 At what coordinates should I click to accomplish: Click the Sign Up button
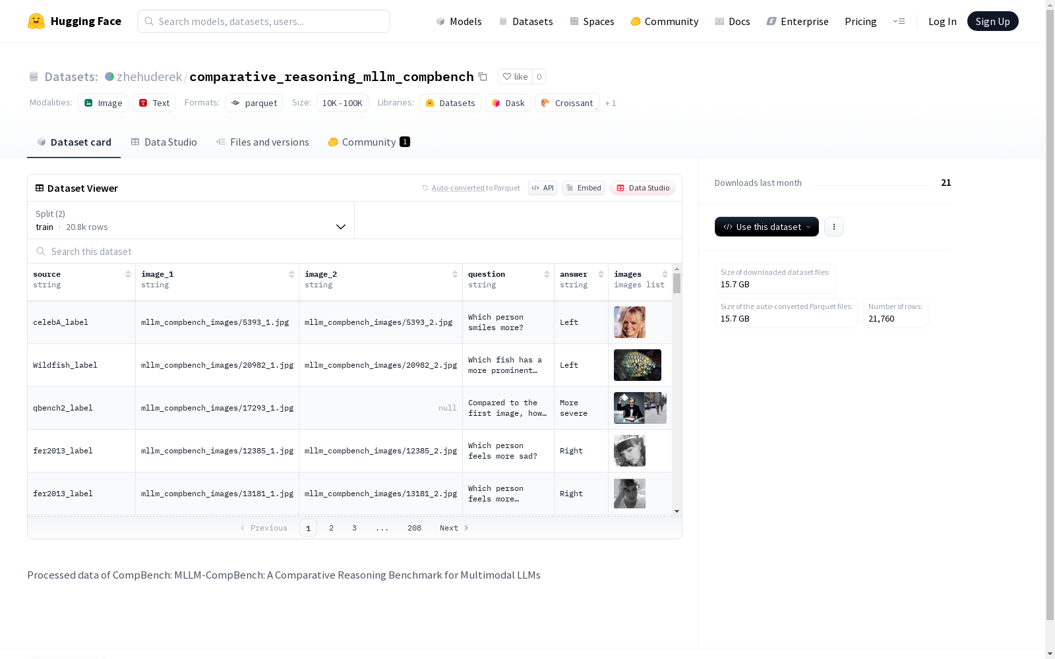coord(993,21)
